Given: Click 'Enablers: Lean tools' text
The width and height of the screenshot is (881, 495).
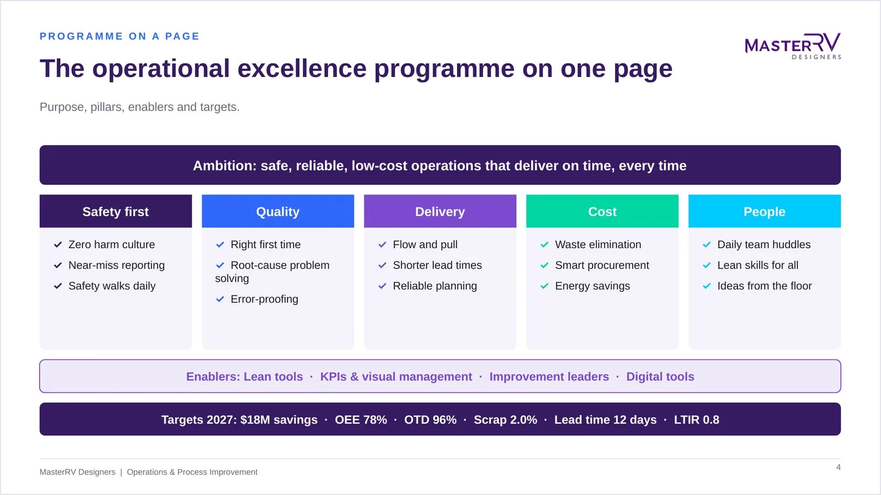Looking at the screenshot, I should point(244,377).
